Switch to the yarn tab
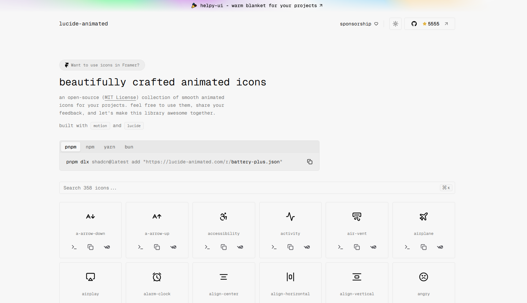 109,147
